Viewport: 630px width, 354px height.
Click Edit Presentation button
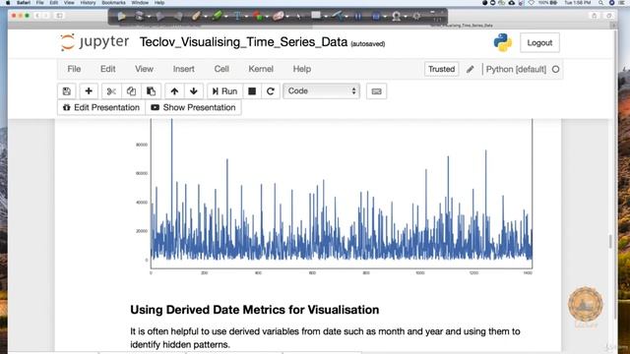coord(101,107)
